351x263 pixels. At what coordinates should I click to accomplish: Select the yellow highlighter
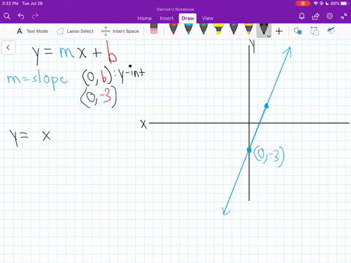tap(219, 28)
